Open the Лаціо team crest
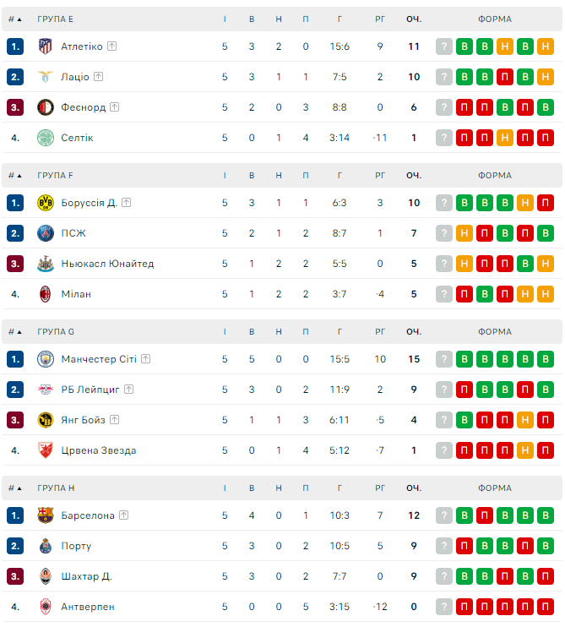Viewport: 565px width, 627px height. 46,77
